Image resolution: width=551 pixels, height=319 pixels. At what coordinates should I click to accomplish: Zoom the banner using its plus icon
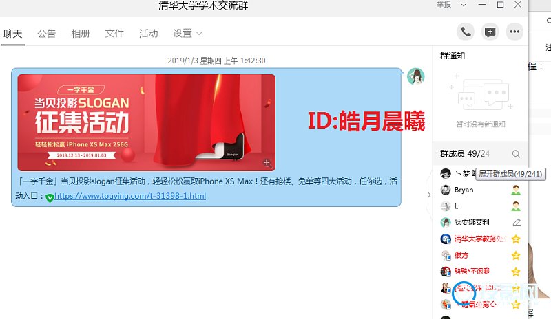(x=267, y=163)
